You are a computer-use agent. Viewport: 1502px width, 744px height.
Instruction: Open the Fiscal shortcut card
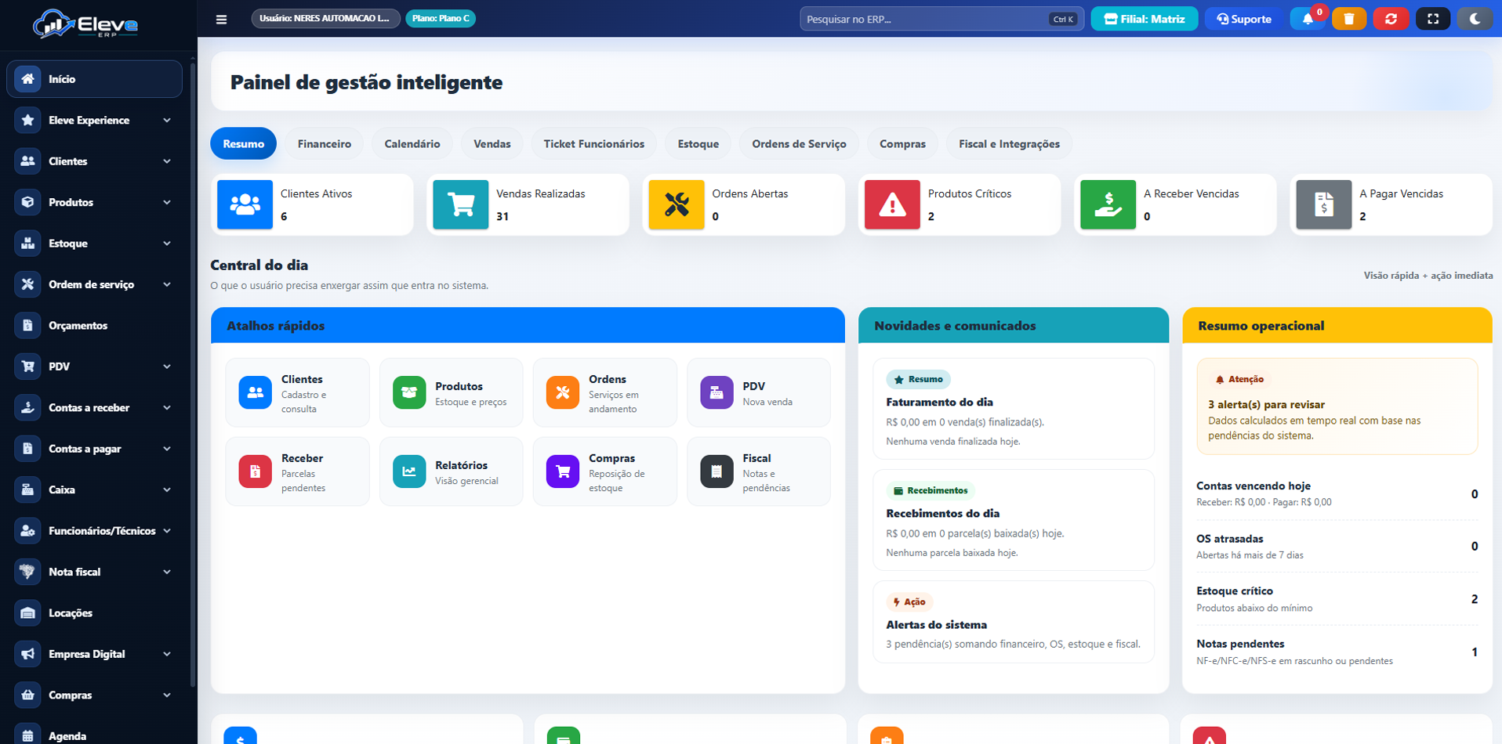coord(759,471)
